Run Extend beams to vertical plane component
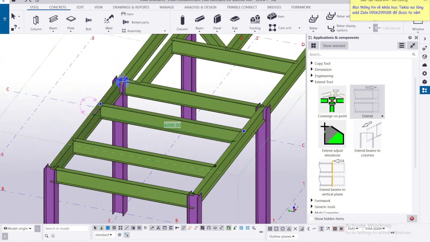The image size is (430, 242). (x=332, y=178)
